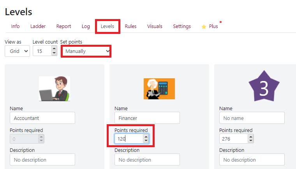
Task: Decrease Financer points required with down arrow
Action: click(x=146, y=141)
